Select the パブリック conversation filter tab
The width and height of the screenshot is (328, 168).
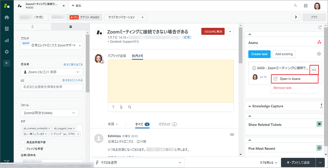168,124
